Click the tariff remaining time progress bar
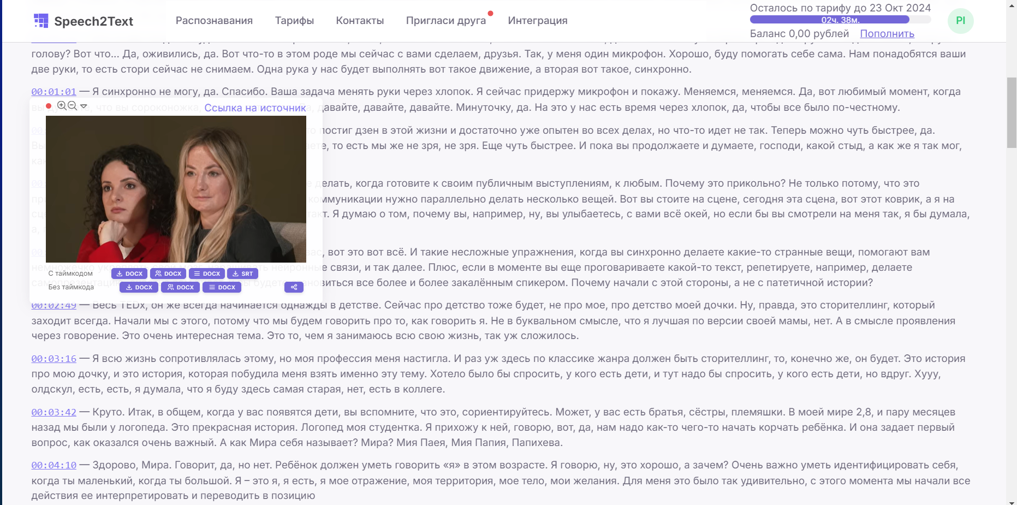 point(840,20)
